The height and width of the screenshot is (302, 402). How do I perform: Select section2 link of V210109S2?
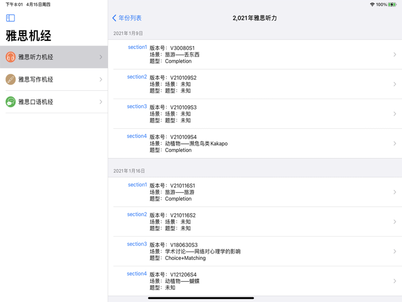click(137, 77)
